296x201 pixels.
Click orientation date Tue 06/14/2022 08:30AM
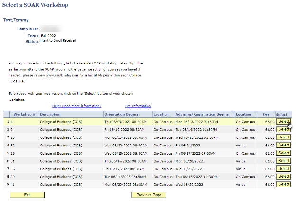click(x=125, y=177)
